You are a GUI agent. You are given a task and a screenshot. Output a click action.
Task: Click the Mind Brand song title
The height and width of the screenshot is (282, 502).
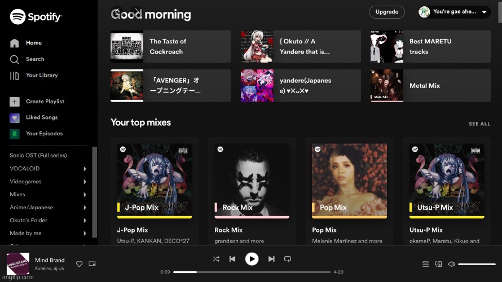pyautogui.click(x=50, y=260)
